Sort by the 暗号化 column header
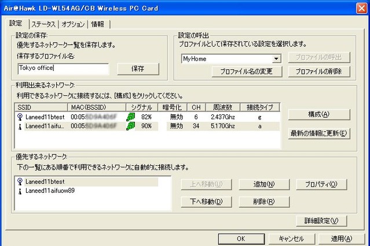 [172, 107]
